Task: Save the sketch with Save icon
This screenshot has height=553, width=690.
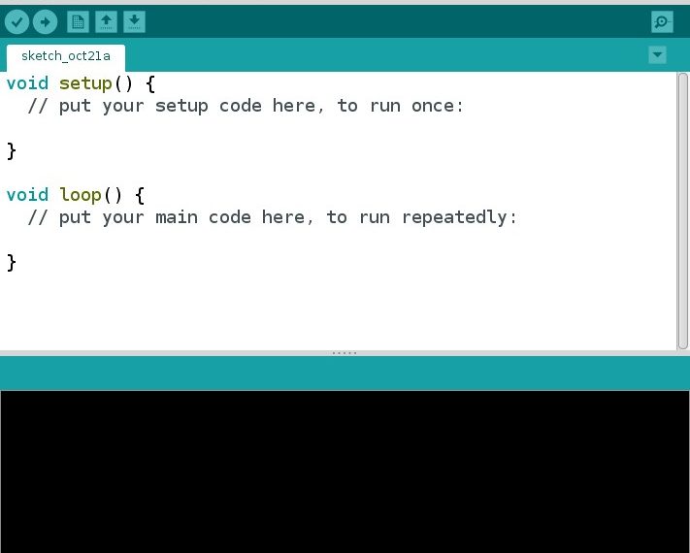Action: click(x=134, y=21)
